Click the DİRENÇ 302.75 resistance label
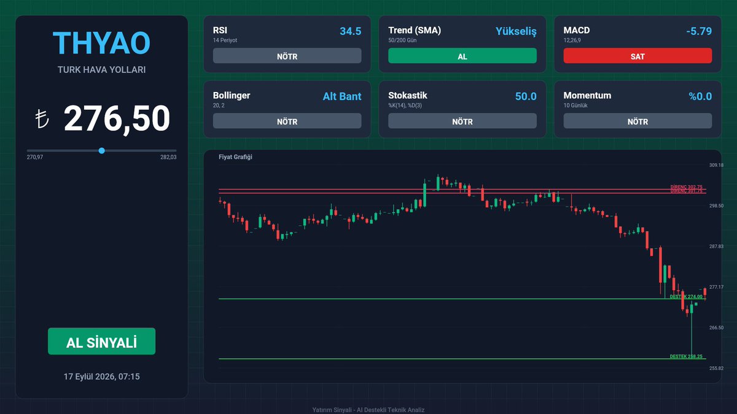 tap(686, 187)
